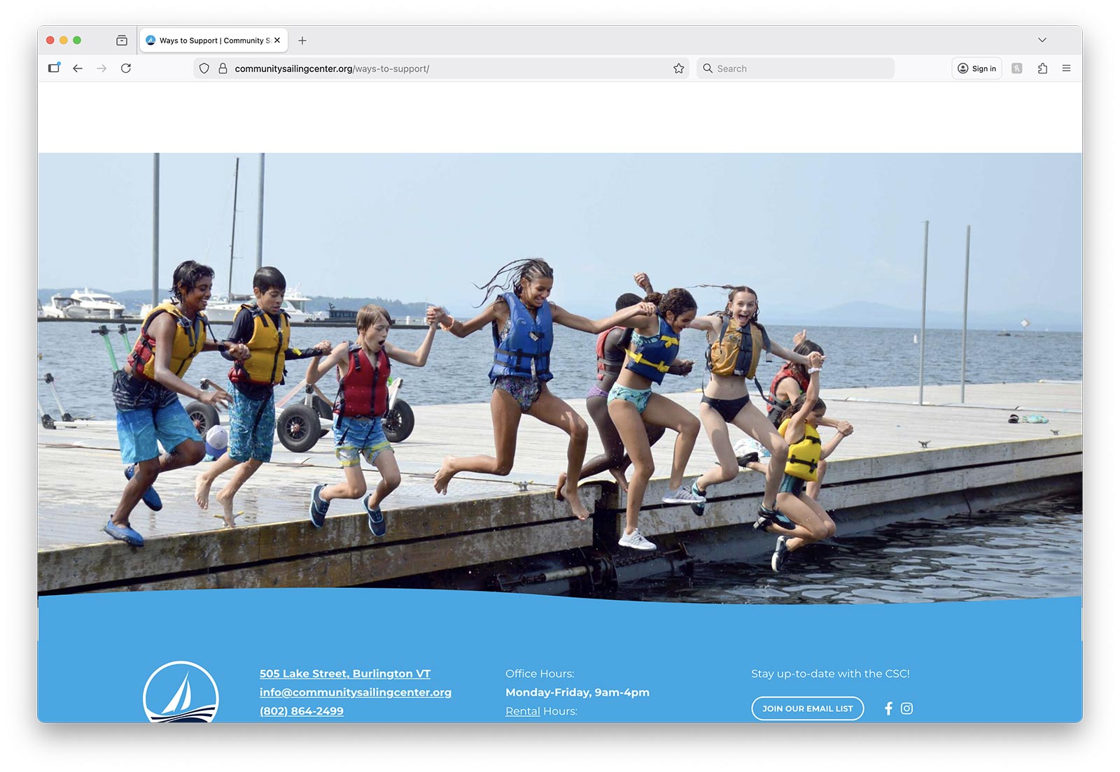Open the tracking protection shield icon
Image resolution: width=1120 pixels, height=772 pixels.
click(204, 68)
